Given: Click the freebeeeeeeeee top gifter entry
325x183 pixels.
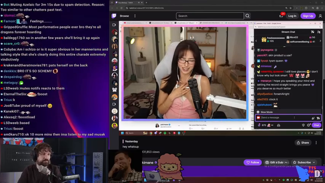Looking at the screenshot, I should tap(273, 40).
